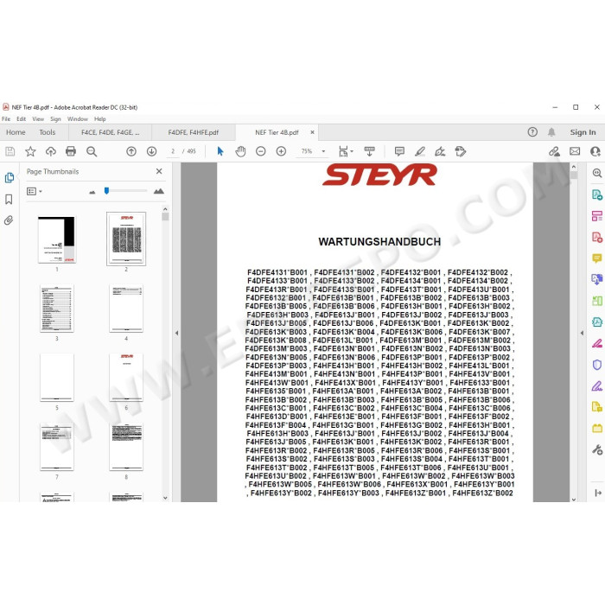Choose the Hand pan tool
The image size is (605, 605).
[x=240, y=151]
